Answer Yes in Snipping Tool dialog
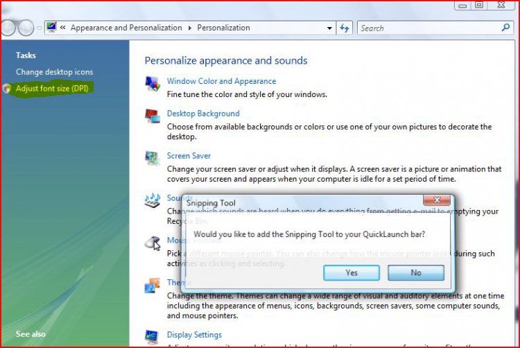520x348 pixels. point(352,272)
